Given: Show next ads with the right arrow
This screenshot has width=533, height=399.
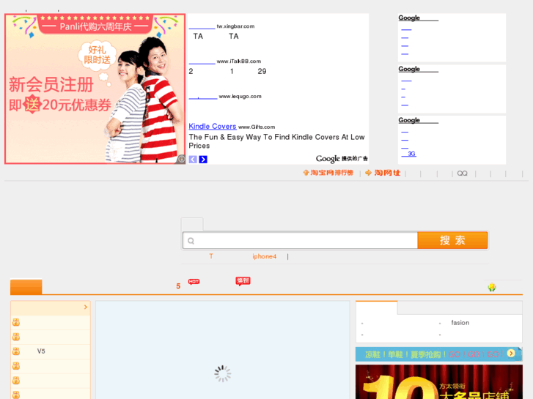Looking at the screenshot, I should pos(203,160).
